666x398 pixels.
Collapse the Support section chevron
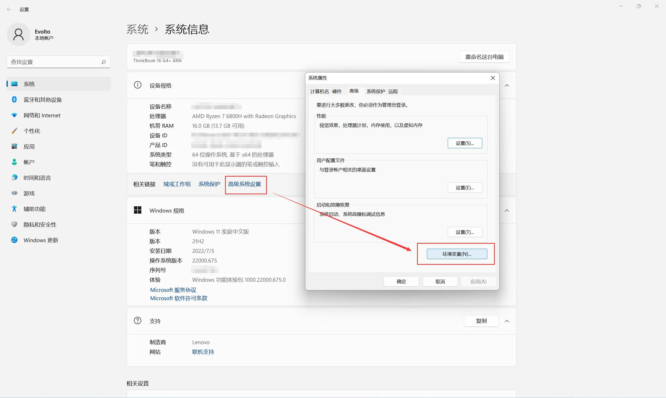pyautogui.click(x=507, y=321)
